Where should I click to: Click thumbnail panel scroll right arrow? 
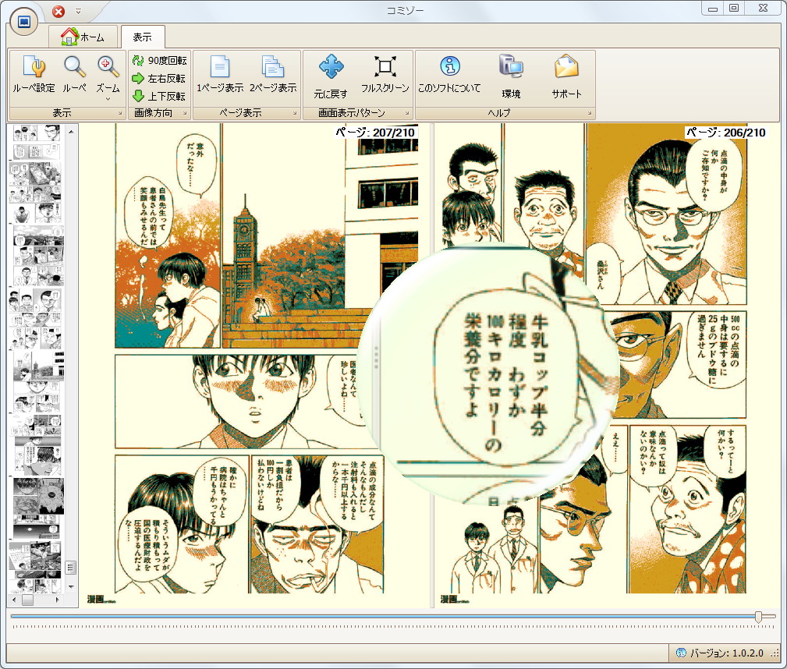[x=57, y=600]
